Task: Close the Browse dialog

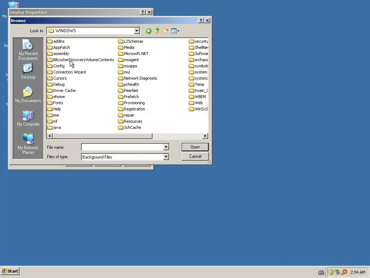Action: coord(207,21)
